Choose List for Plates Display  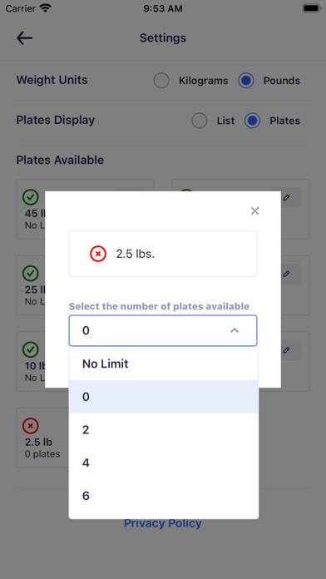(200, 121)
